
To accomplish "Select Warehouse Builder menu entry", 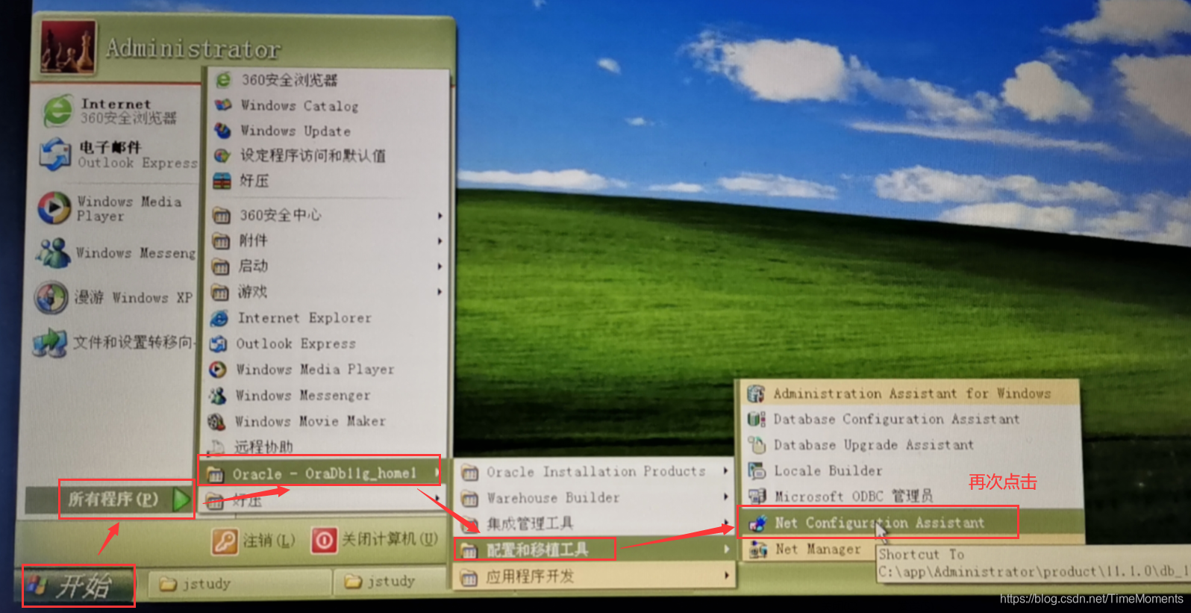I will coord(595,497).
